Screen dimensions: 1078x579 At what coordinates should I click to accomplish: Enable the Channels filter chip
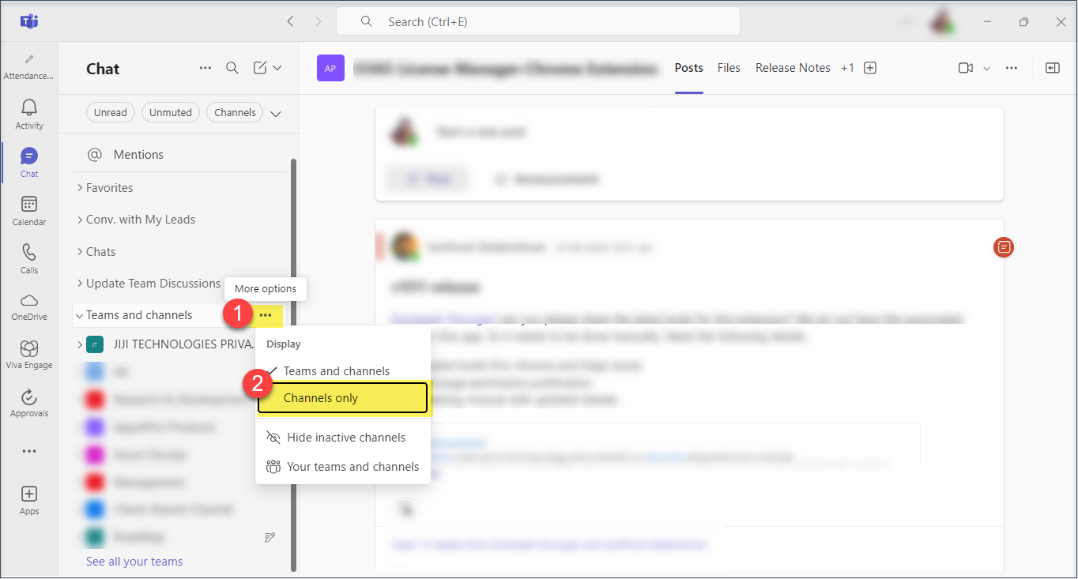235,112
